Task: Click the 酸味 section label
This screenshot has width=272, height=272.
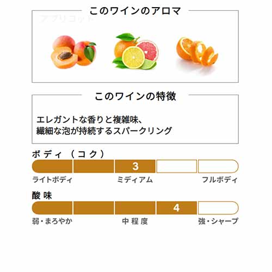Action: (x=42, y=195)
